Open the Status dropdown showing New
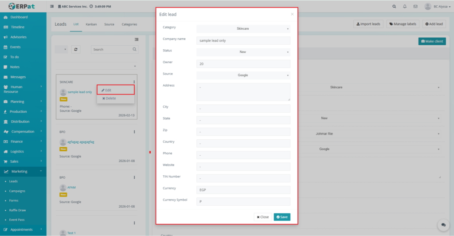This screenshot has height=236, width=454. click(243, 52)
